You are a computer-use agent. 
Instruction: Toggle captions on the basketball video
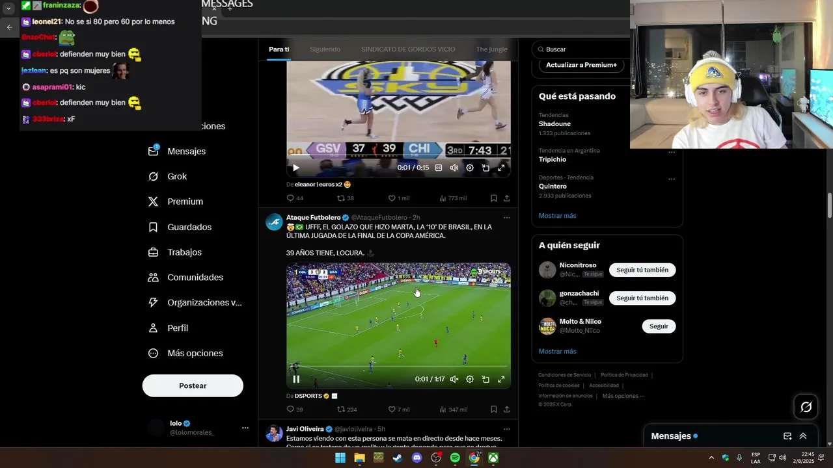coord(439,168)
